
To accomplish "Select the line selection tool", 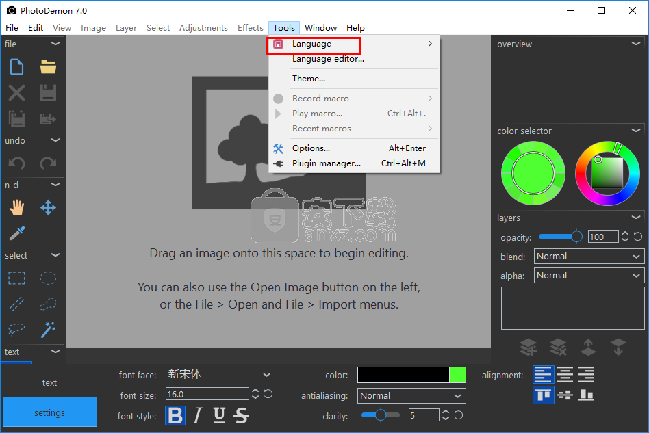I will pyautogui.click(x=16, y=304).
